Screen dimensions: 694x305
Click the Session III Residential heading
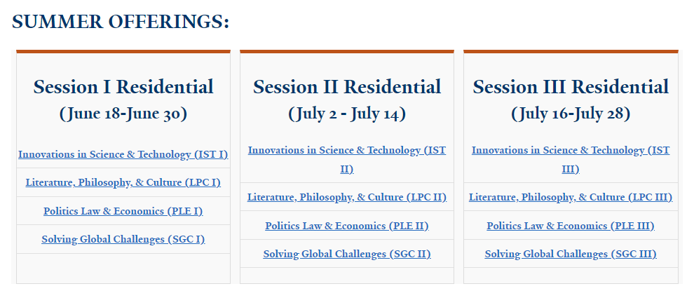click(x=570, y=87)
